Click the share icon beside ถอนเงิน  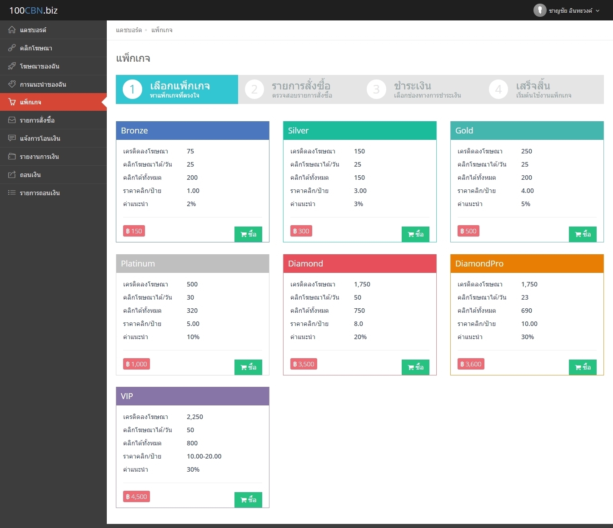12,174
